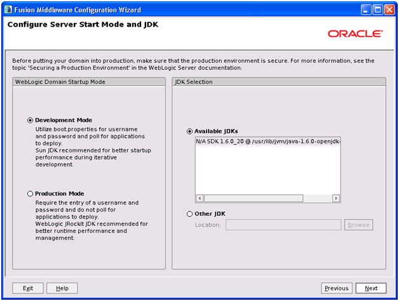
Task: Click the Oracle logo
Action: [x=355, y=34]
